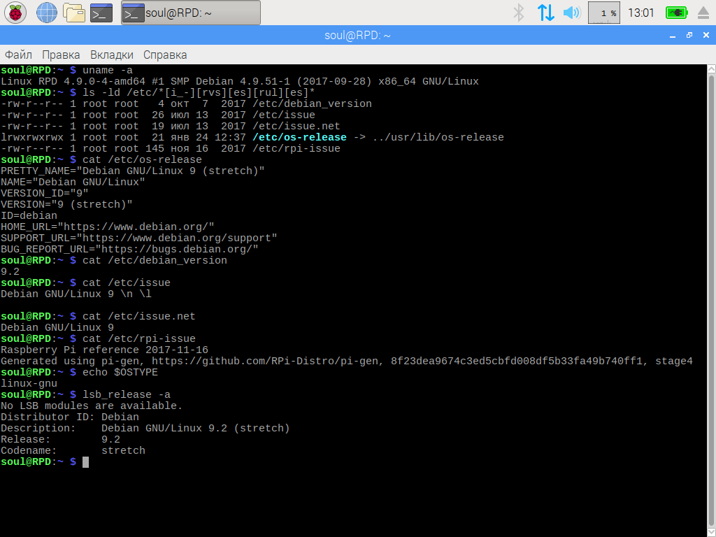Open the Справка menu

(165, 55)
